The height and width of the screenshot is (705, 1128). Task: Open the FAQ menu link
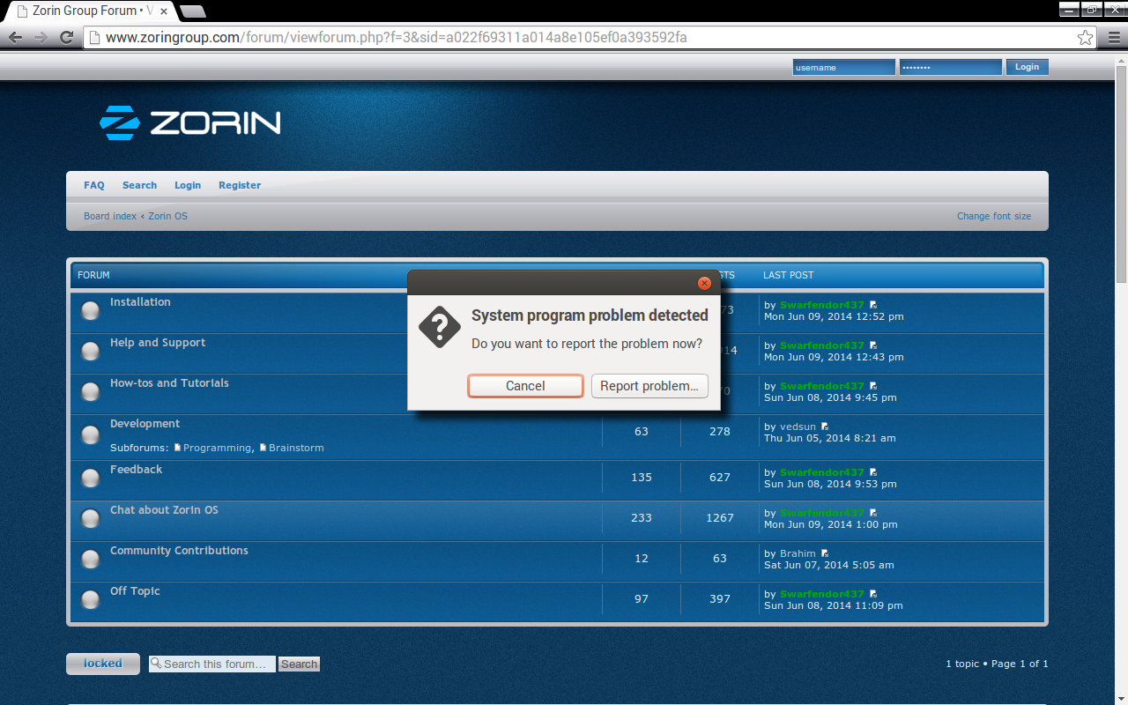click(x=93, y=185)
